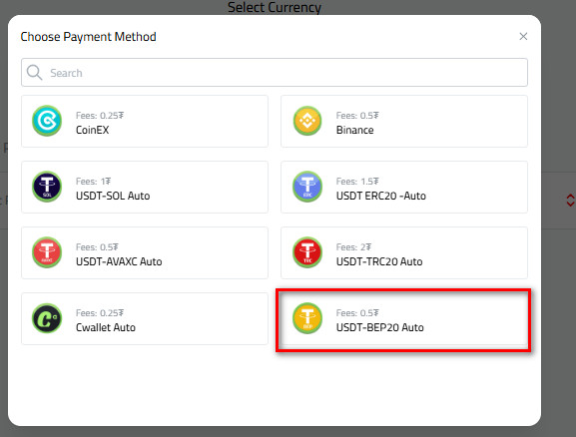Viewport: 576px width, 437px height.
Task: Choose the USDT-AVAXC Auto option
Action: pyautogui.click(x=145, y=252)
